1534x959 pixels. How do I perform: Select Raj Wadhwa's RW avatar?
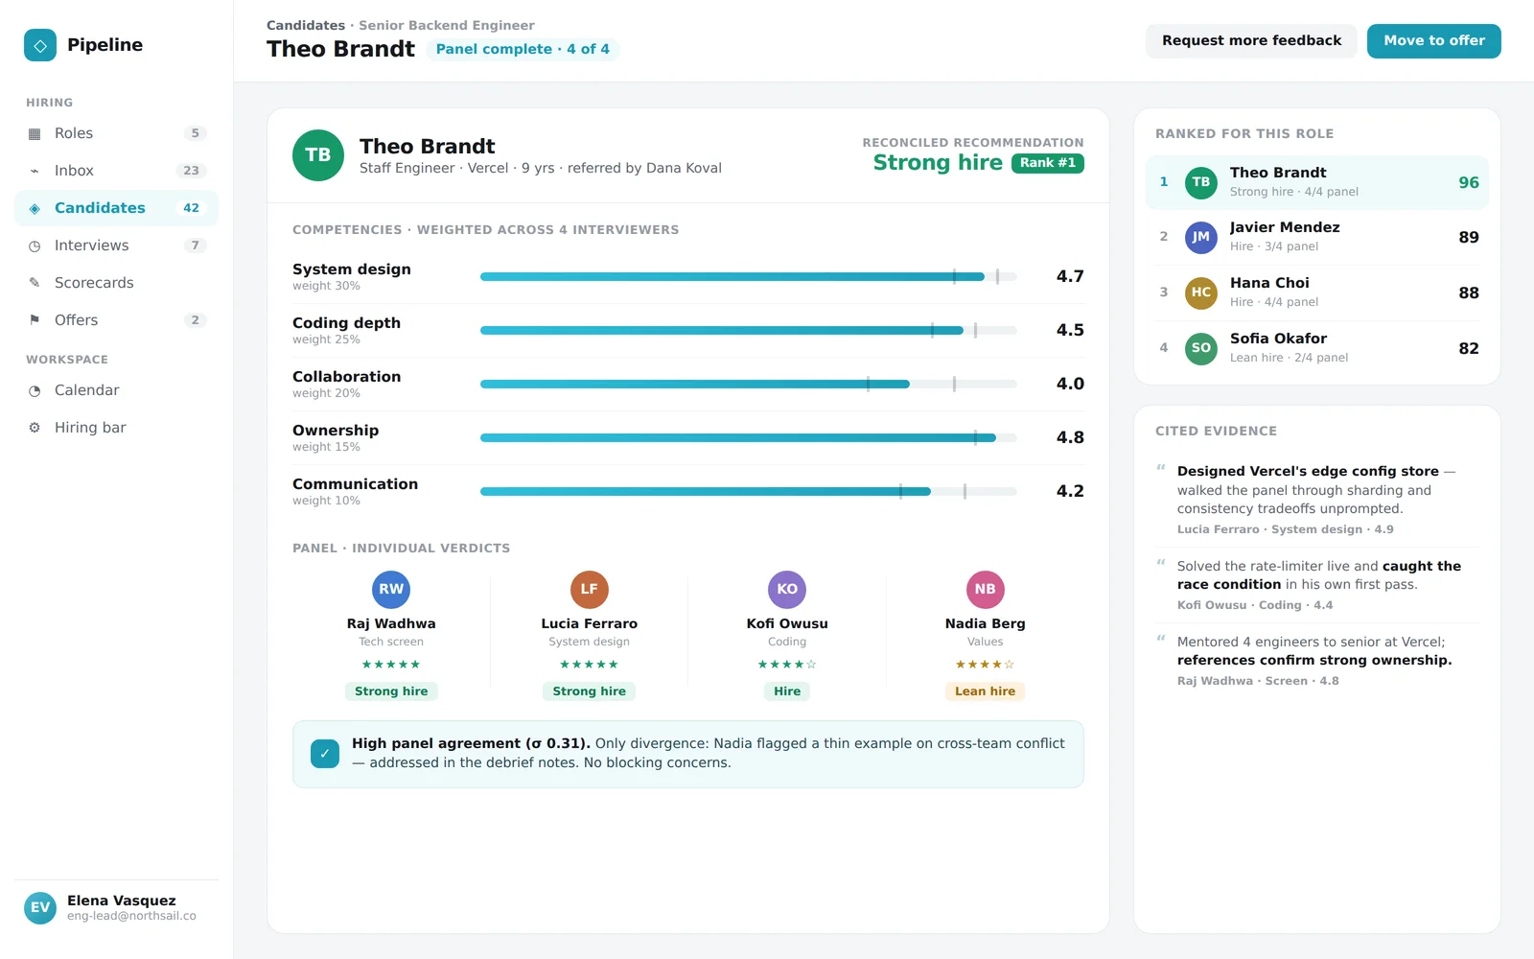[x=391, y=590]
